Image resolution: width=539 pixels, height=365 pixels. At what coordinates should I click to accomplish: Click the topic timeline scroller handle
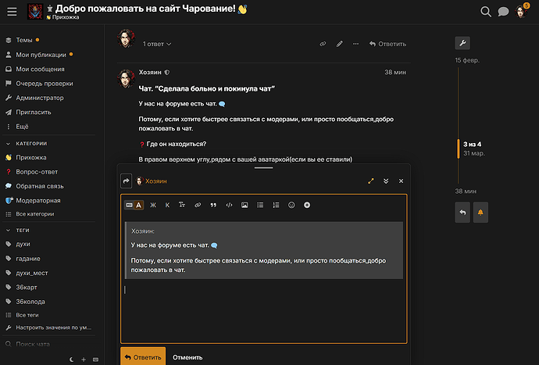[459, 149]
